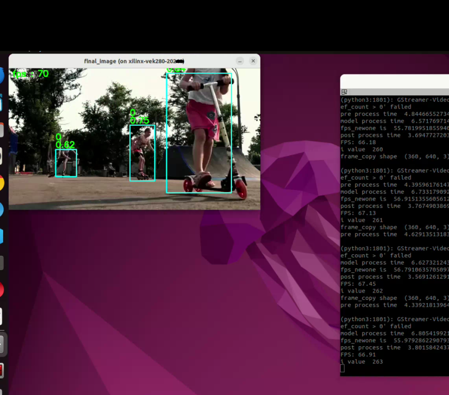Close the final_image window
Viewport: 449px width, 395px height.
click(253, 61)
